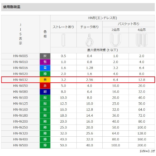Click the 4点吊 basket sling diagram

pyautogui.click(x=142, y=40)
